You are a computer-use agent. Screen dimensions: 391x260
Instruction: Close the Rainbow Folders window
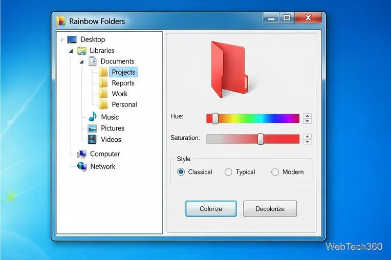(308, 18)
